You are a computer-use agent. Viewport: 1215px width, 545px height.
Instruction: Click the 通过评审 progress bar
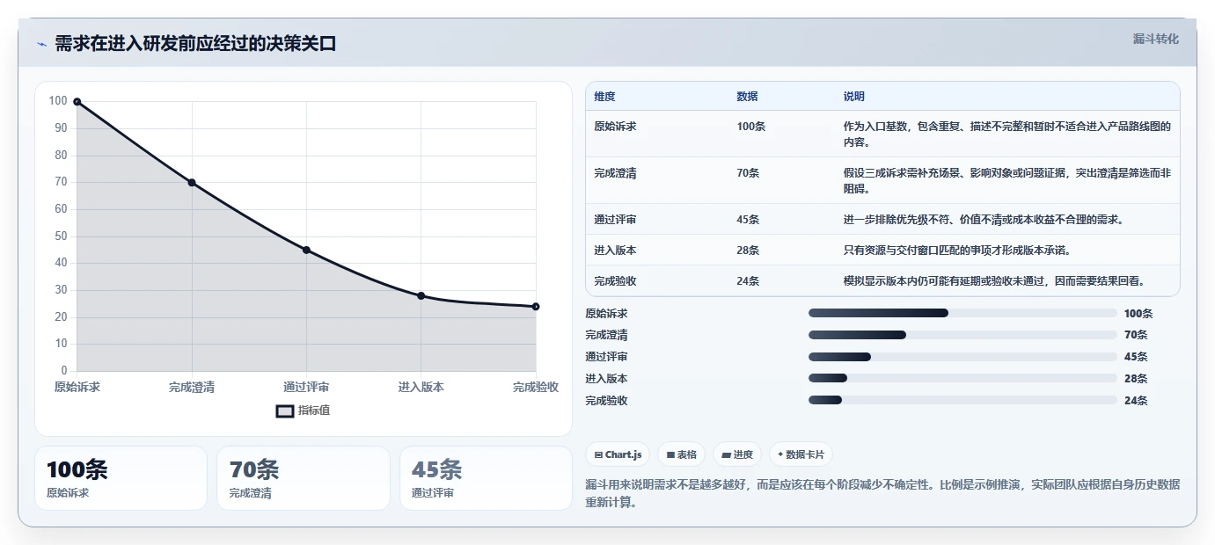(x=962, y=357)
